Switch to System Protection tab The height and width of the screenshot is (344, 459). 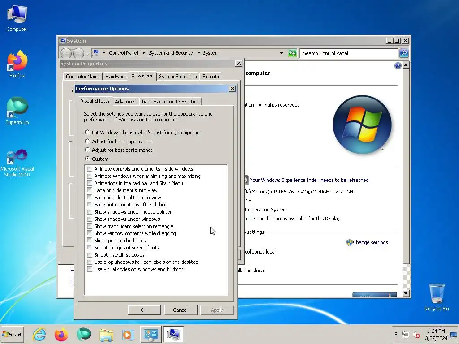178,76
